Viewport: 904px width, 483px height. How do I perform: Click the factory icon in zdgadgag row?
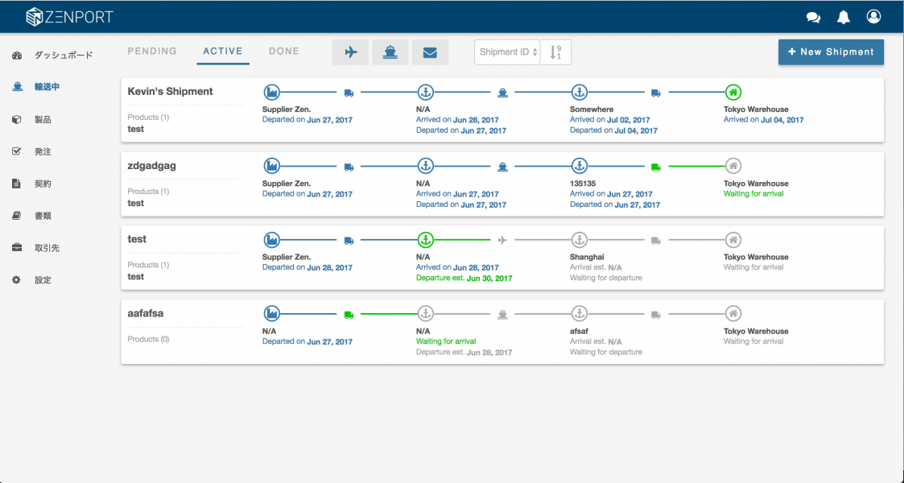point(271,166)
